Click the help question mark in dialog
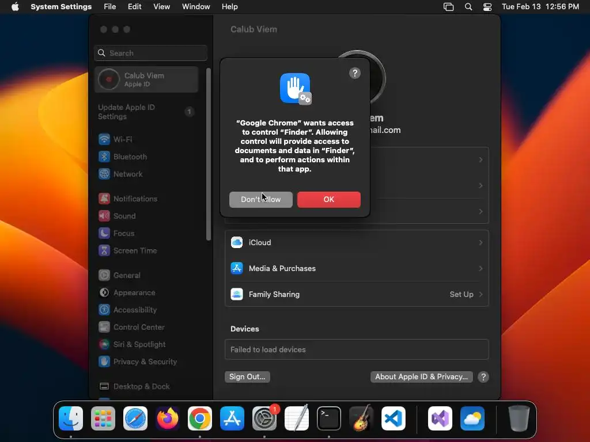 pyautogui.click(x=355, y=73)
